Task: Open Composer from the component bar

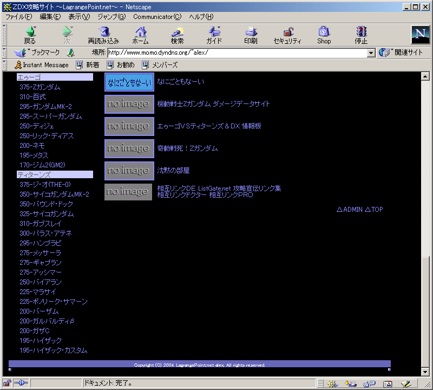Action: 406,383
